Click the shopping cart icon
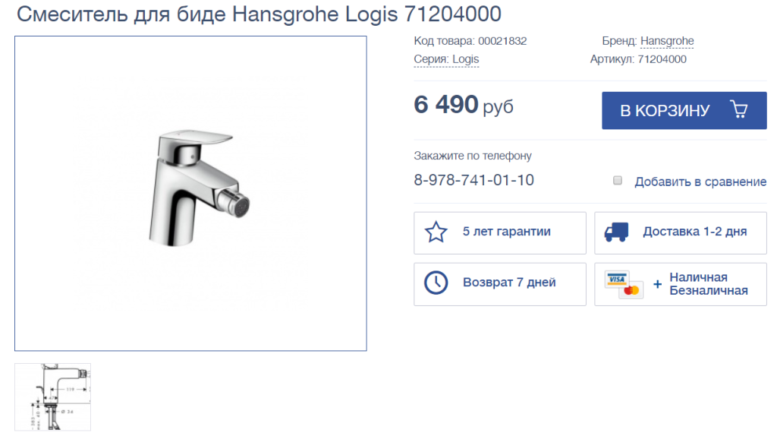 click(739, 109)
